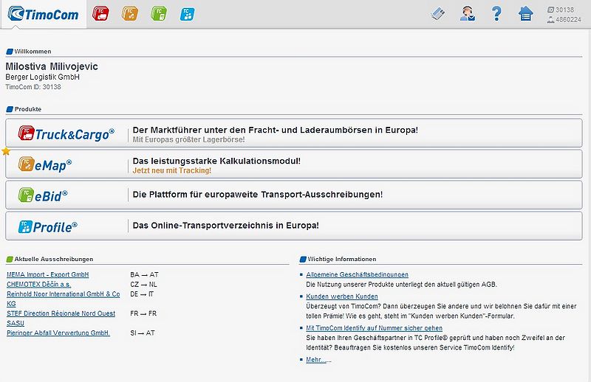Viewport: 591px width, 382px height.
Task: Click the Profile logo icon in product list
Action: [25, 226]
